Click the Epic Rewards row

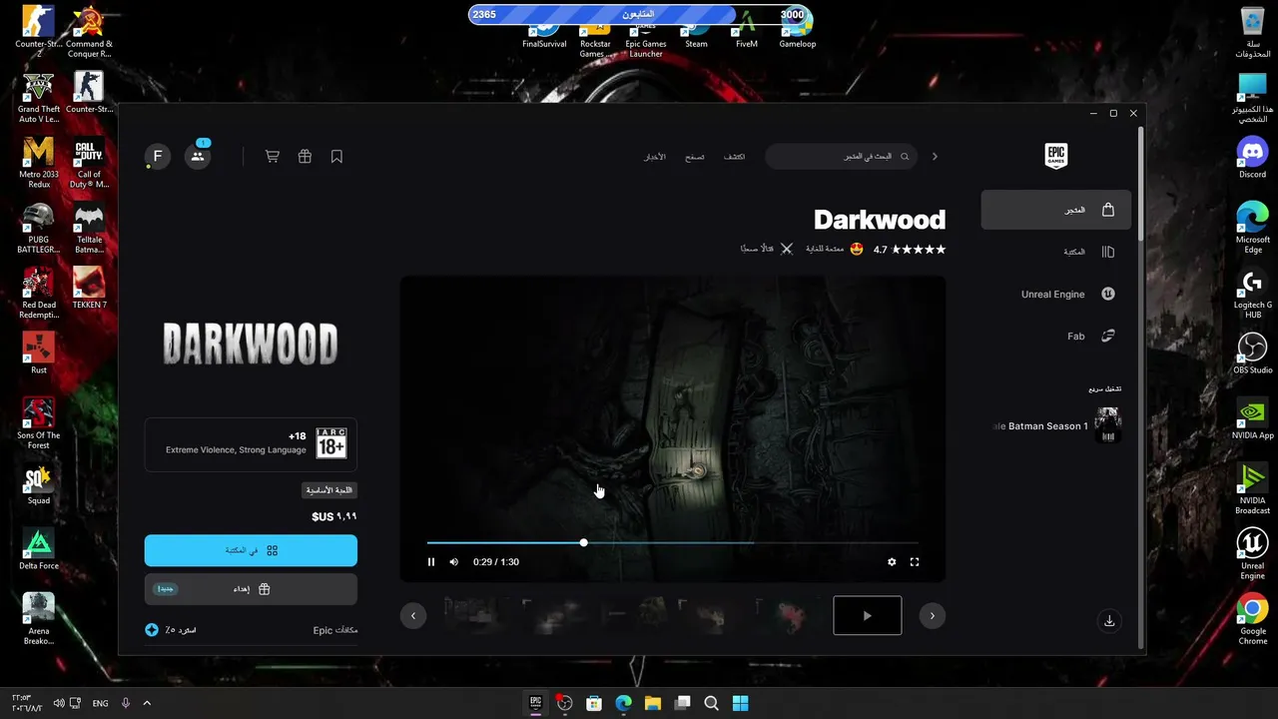pos(251,630)
